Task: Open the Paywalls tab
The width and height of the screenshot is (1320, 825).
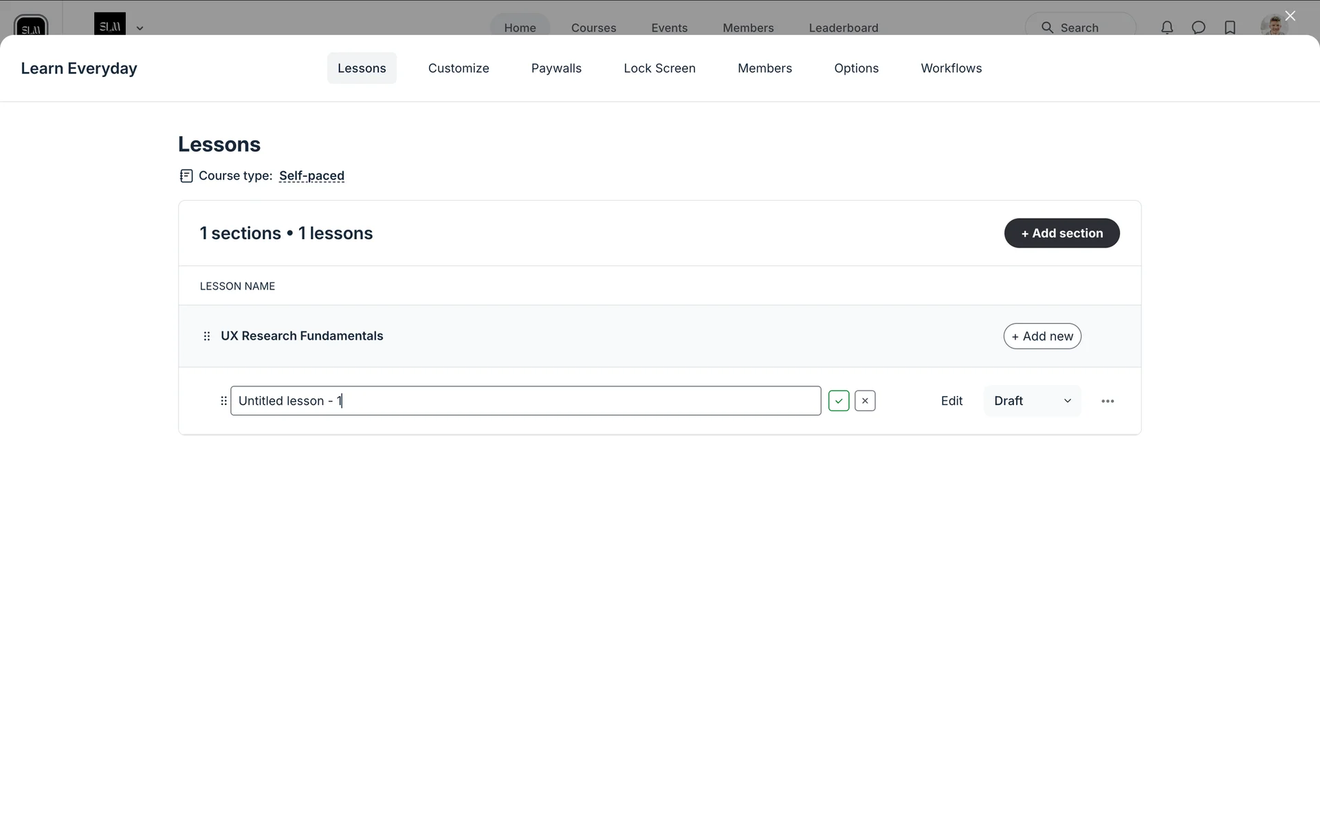Action: click(x=556, y=68)
